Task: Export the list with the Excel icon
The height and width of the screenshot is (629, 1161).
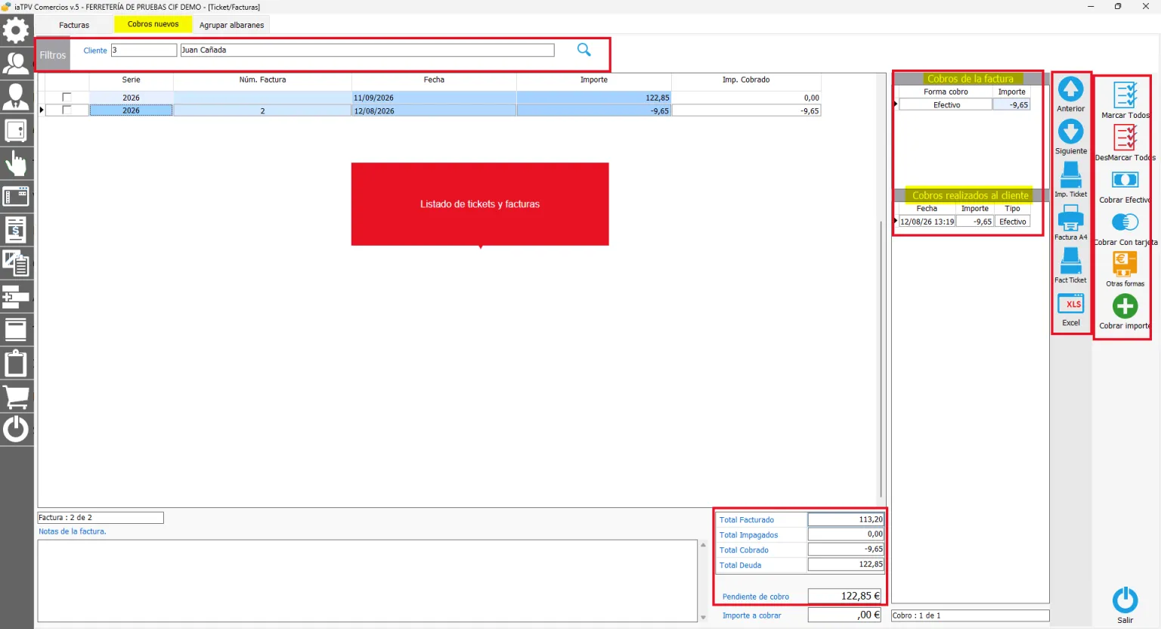Action: (1071, 304)
